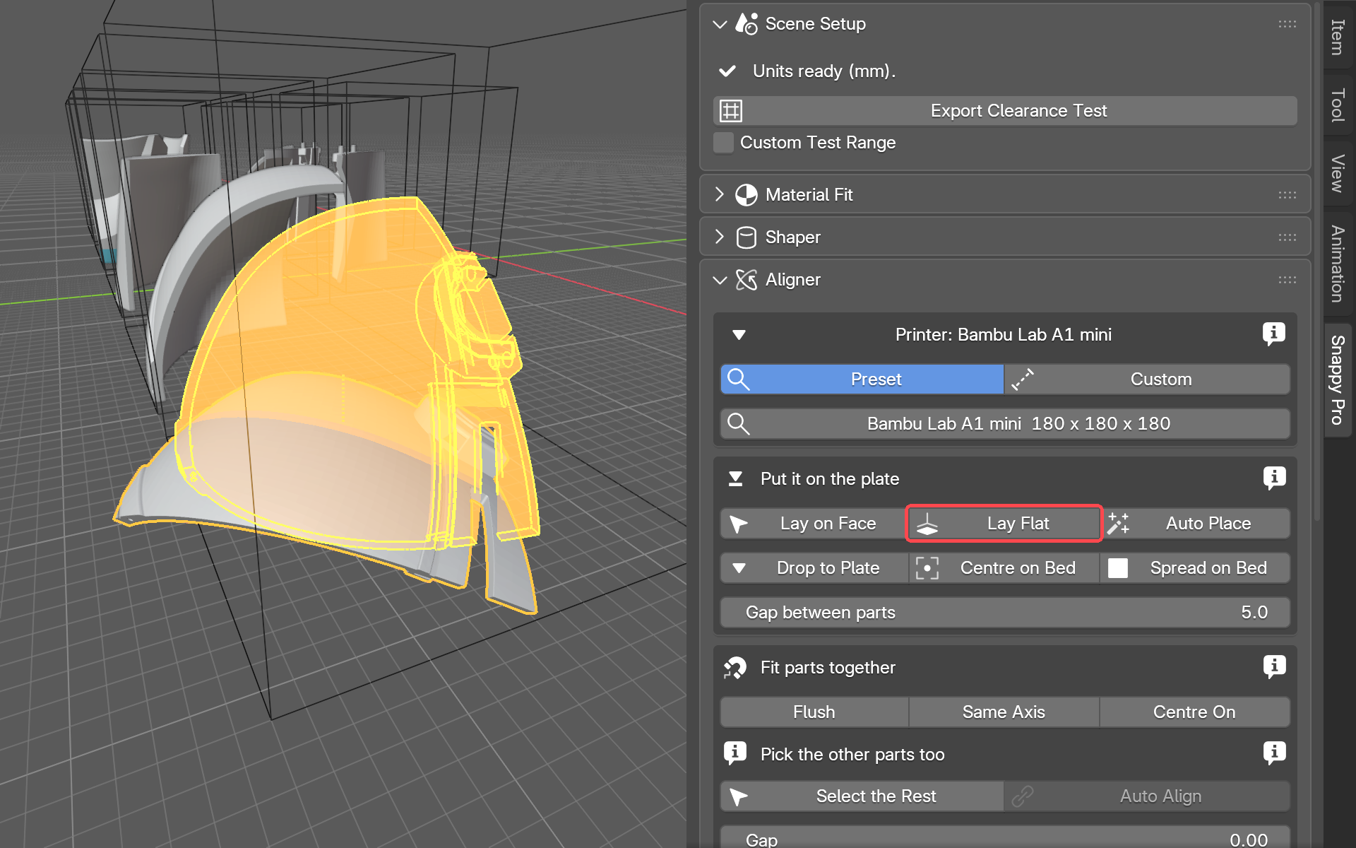Switch to Custom printer mode
Screen dimensions: 1356x848
[1148, 379]
